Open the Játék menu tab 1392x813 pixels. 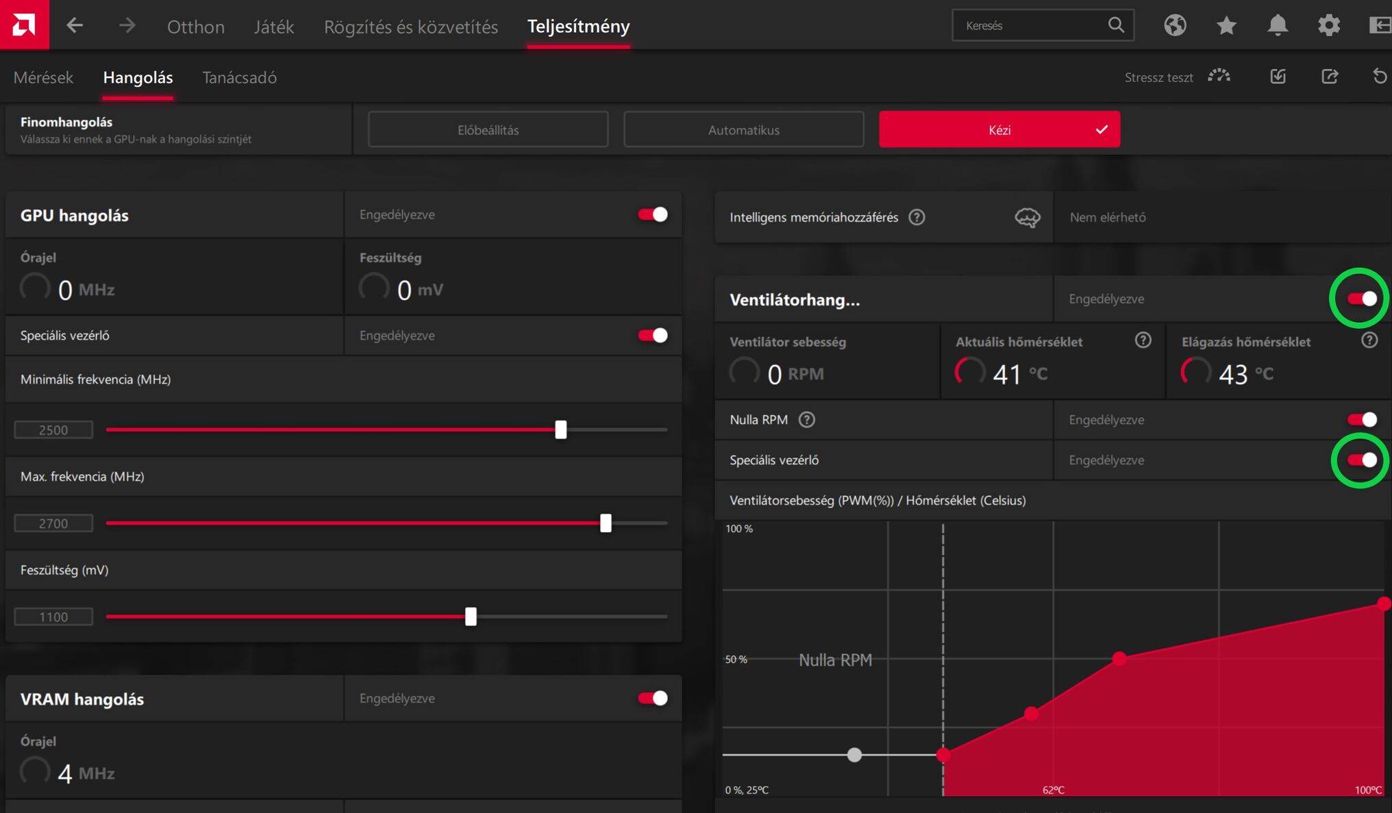[273, 27]
